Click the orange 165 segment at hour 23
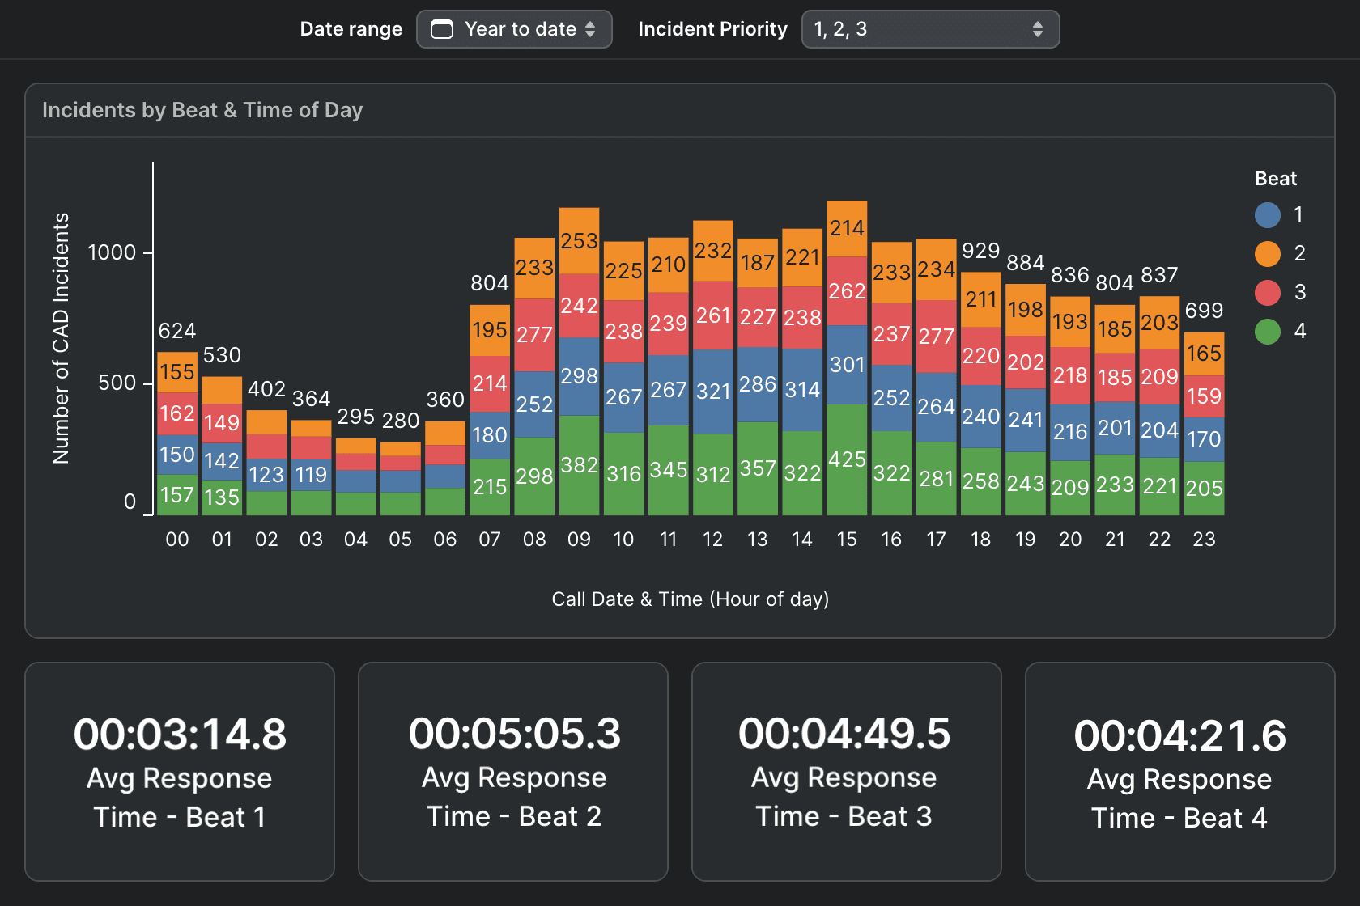This screenshot has height=906, width=1360. tap(1204, 354)
